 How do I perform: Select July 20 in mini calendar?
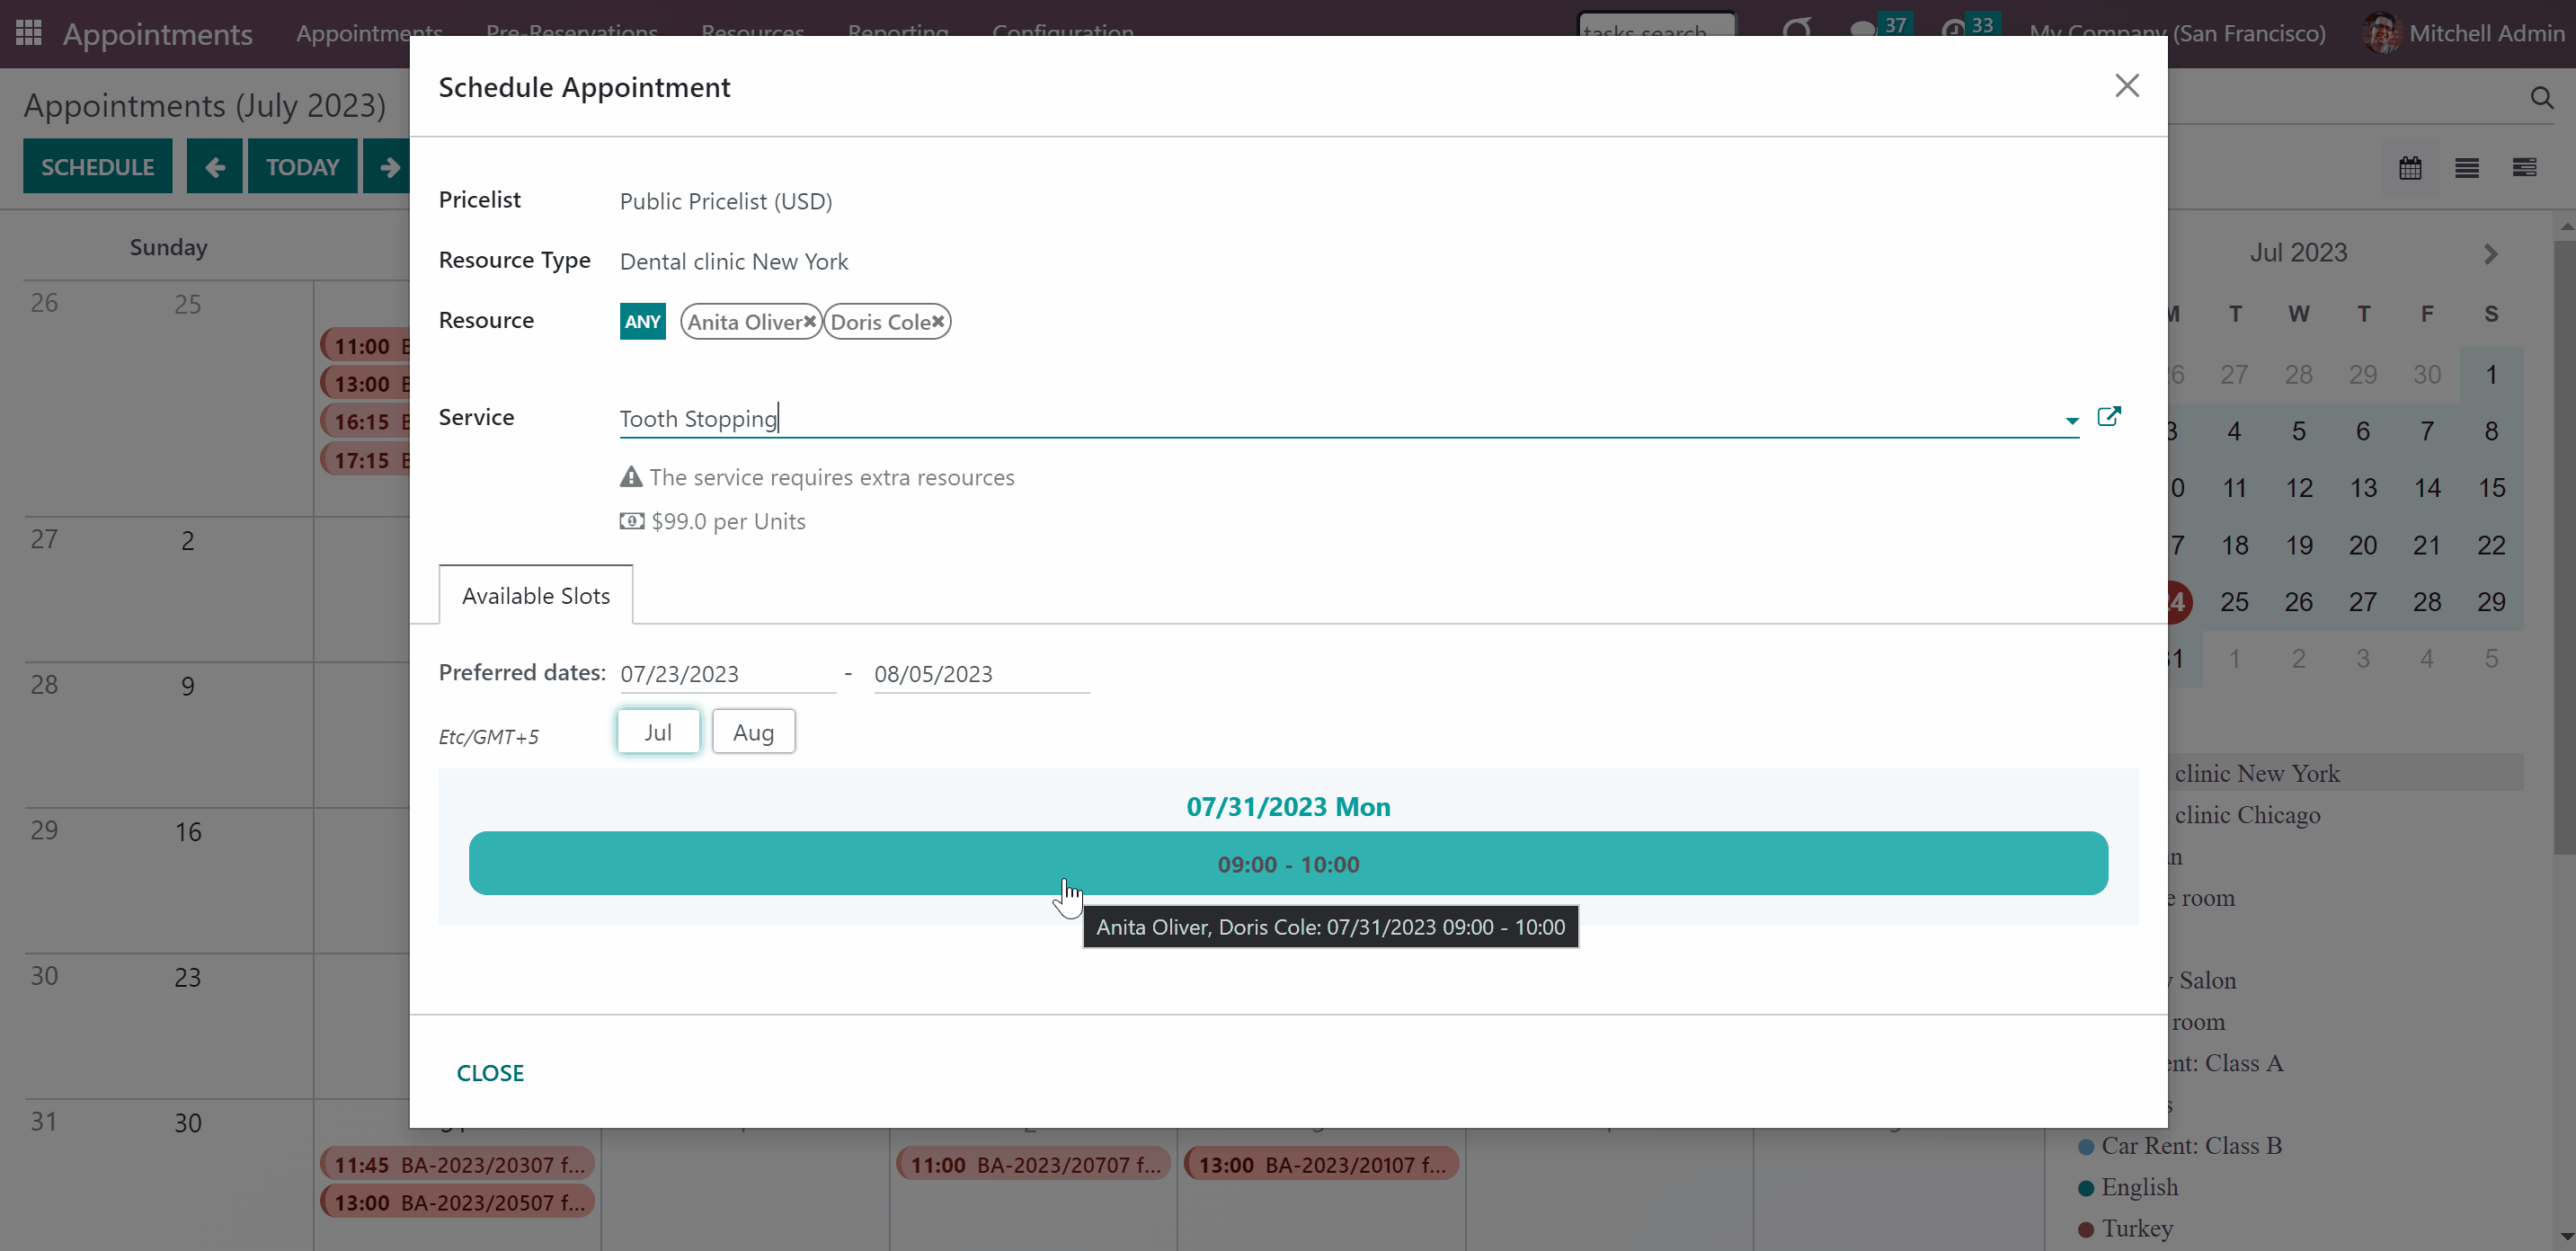[x=2363, y=545]
